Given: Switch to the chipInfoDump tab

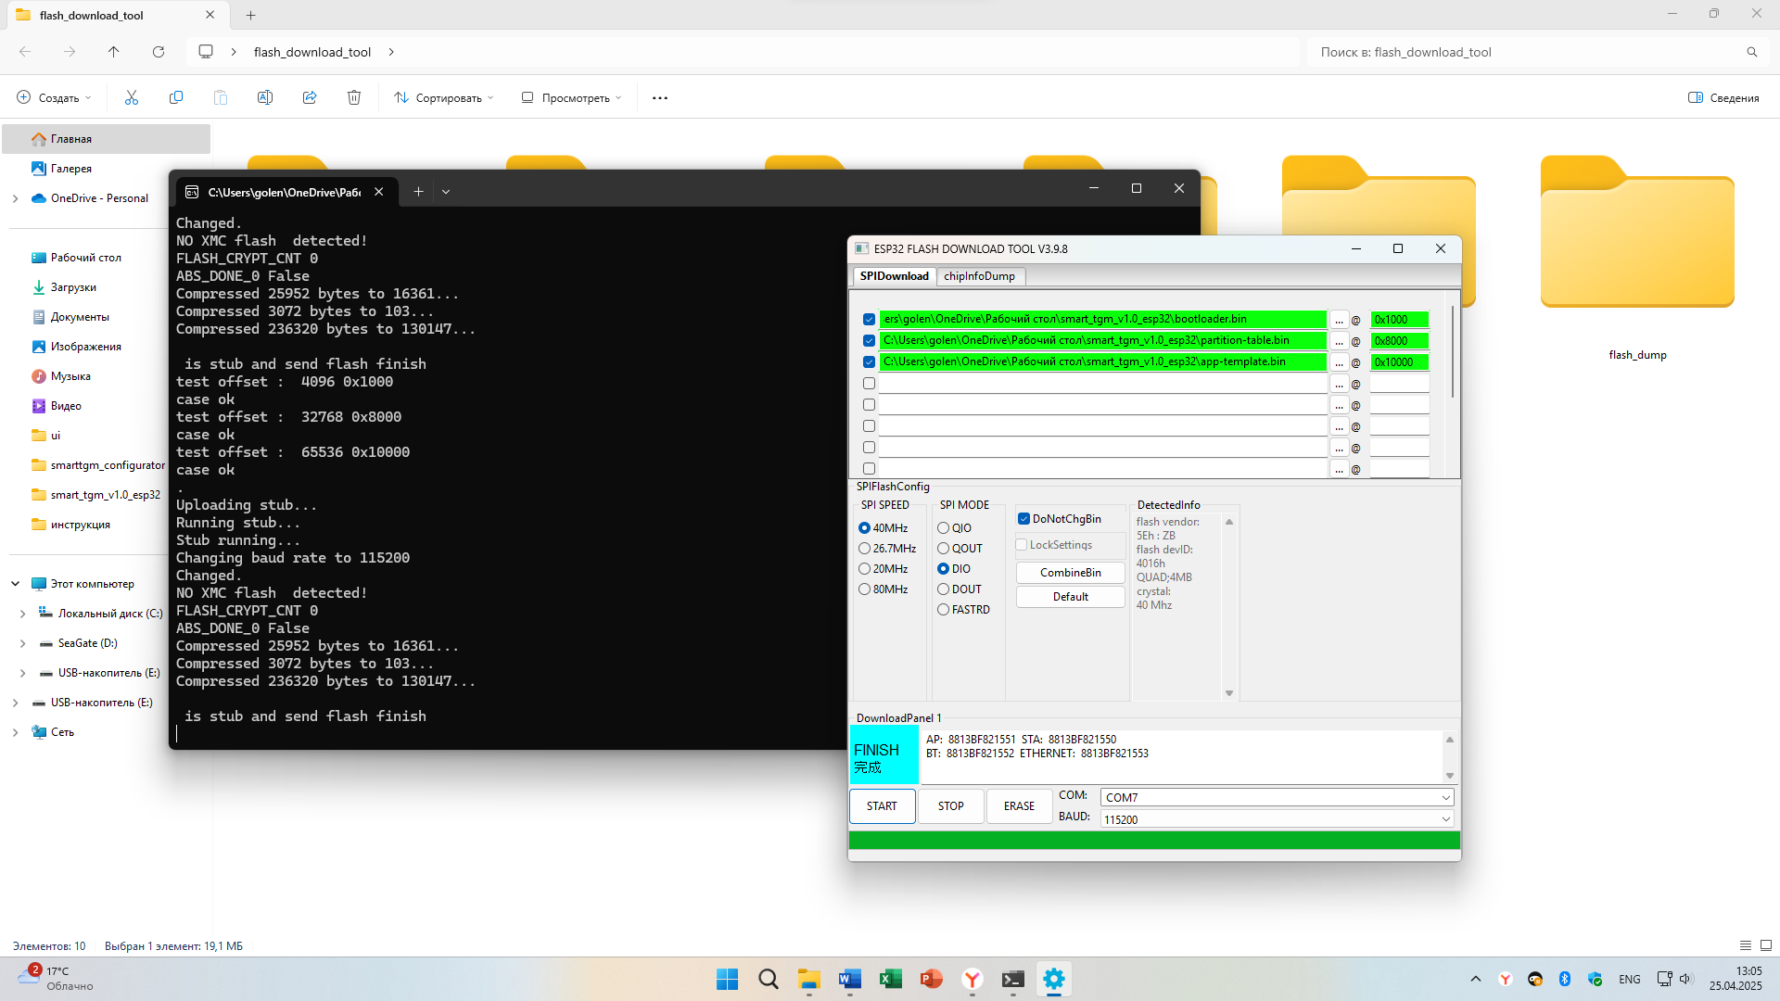Looking at the screenshot, I should [x=979, y=276].
